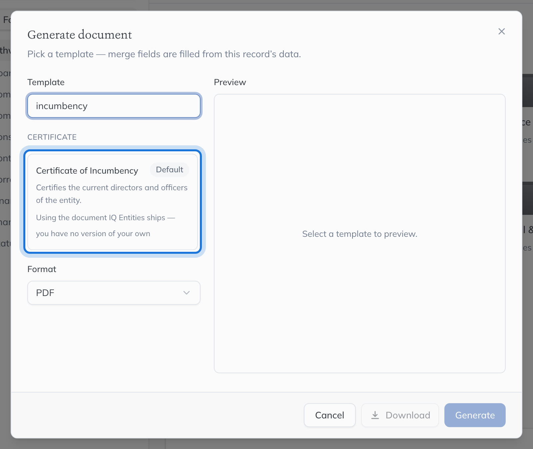Image resolution: width=533 pixels, height=449 pixels.
Task: Close the Generate document dialog
Action: (x=501, y=31)
